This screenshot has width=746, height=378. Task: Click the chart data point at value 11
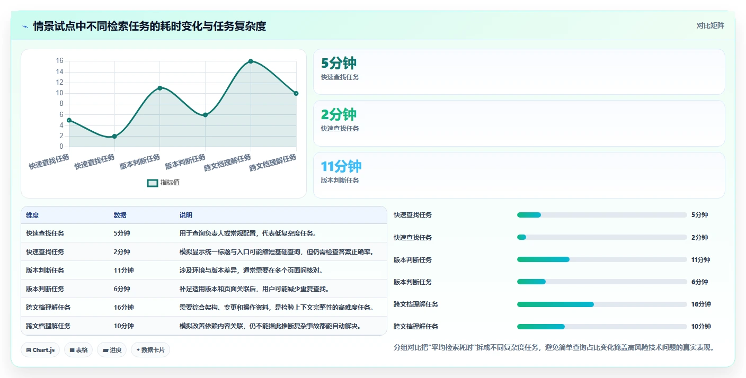click(x=160, y=88)
